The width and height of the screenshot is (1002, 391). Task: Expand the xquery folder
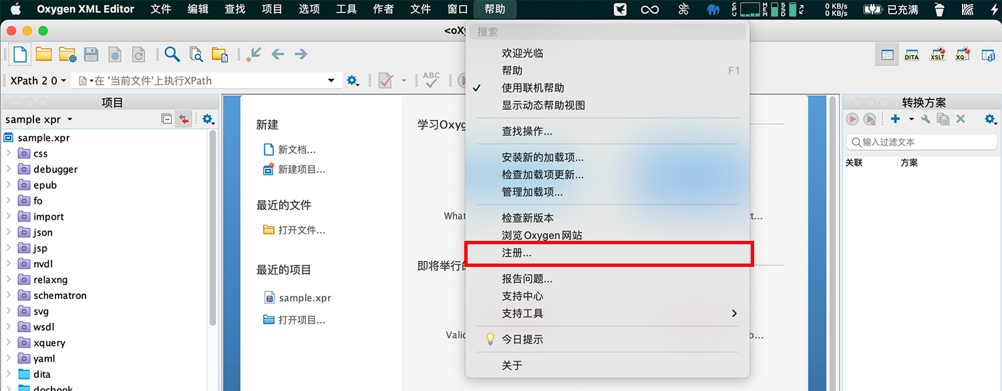click(x=9, y=342)
